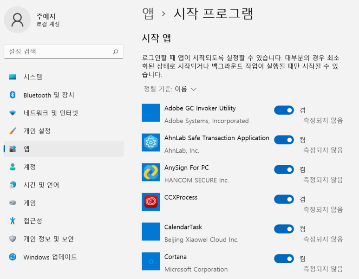359x279 pixels.
Task: Click the AnySign For PC app icon
Action: 150,172
